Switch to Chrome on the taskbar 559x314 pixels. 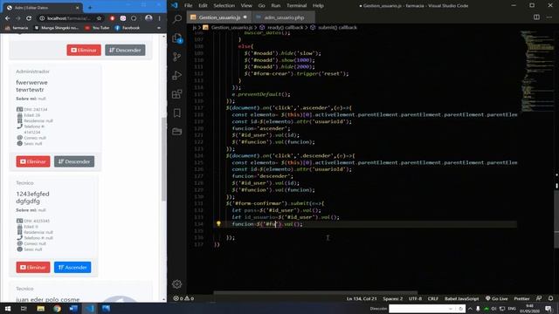pos(57,308)
